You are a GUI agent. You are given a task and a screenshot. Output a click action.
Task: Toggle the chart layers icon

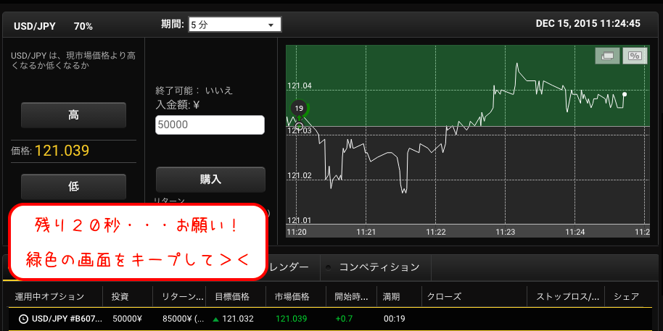coord(608,56)
